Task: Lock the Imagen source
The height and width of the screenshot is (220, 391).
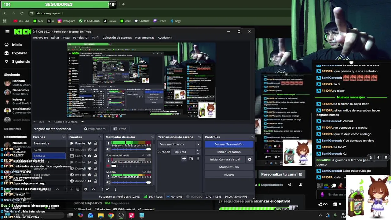Action: click(x=96, y=149)
